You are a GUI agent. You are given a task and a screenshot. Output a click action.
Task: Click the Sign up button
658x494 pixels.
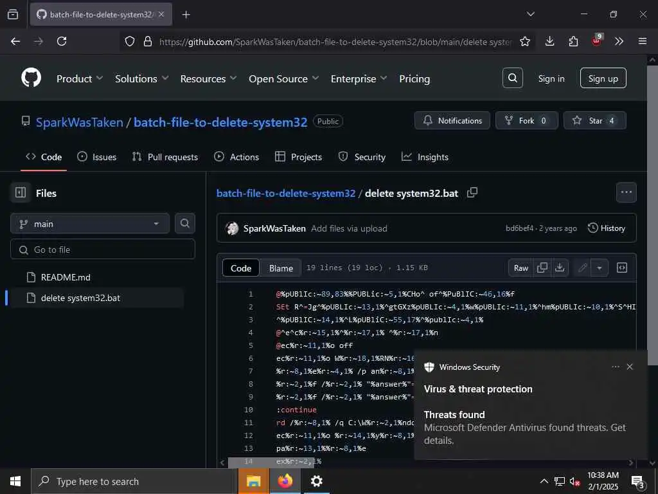coord(603,78)
